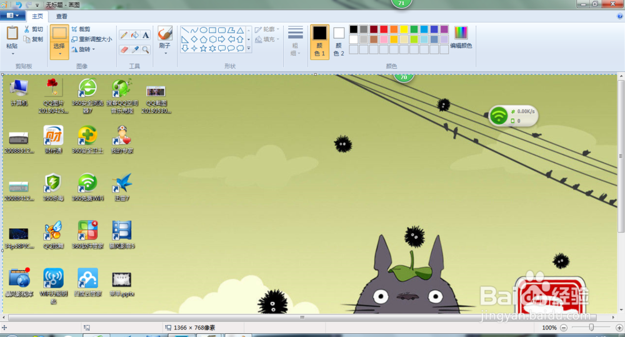Viewport: 625px width, 337px height.
Task: Expand the 选择 (Select) options arrow
Action: pyautogui.click(x=59, y=54)
